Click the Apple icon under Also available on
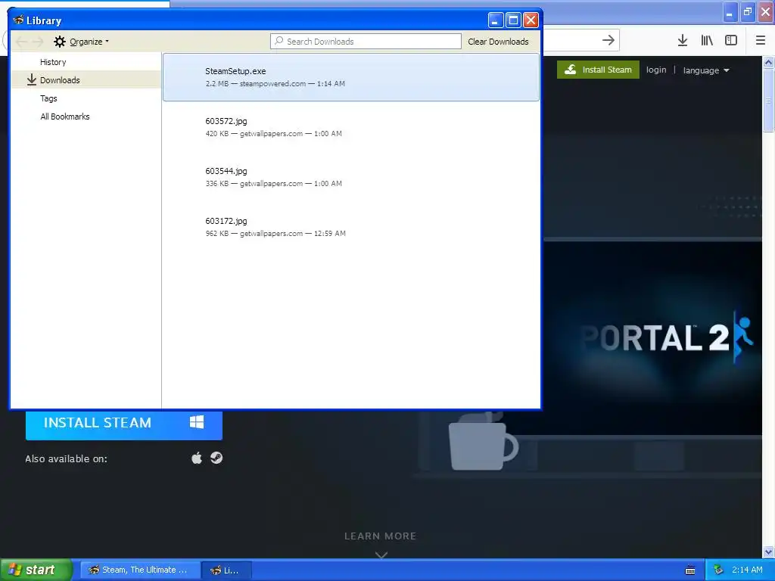 pyautogui.click(x=197, y=458)
